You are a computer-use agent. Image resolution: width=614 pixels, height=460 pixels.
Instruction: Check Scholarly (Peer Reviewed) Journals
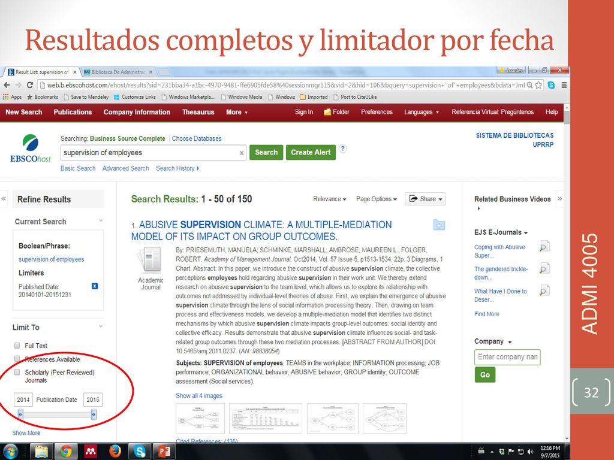pos(17,372)
